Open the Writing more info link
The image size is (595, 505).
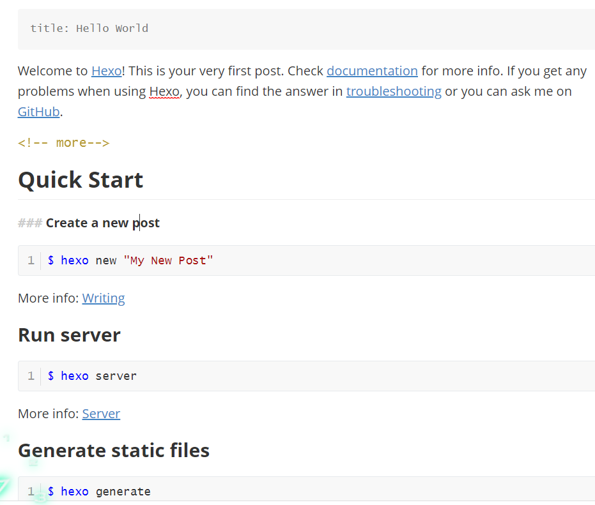(104, 298)
